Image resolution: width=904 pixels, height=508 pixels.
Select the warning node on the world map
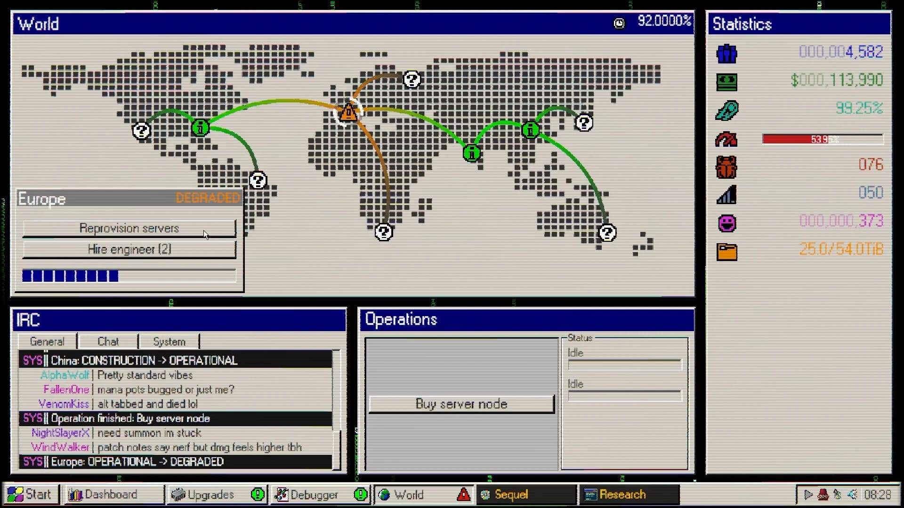point(348,112)
